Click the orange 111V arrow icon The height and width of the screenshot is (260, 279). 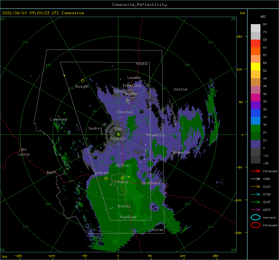[255, 186]
